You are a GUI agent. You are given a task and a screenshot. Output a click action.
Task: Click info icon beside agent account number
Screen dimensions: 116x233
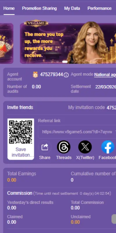66,75
